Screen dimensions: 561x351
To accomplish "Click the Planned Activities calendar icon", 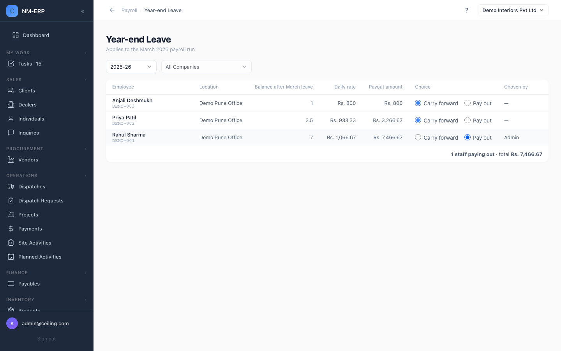I will (x=11, y=257).
